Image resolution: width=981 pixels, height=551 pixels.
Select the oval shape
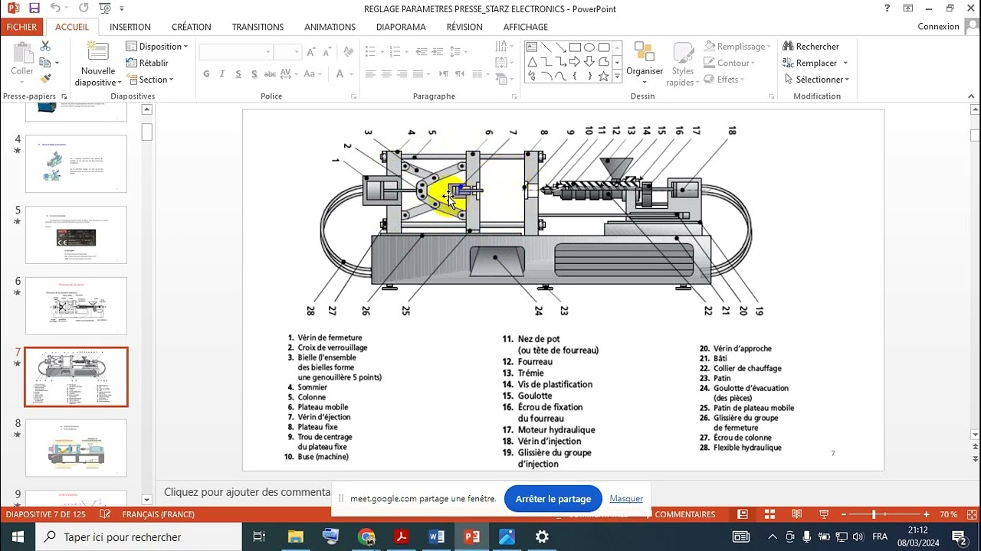589,47
